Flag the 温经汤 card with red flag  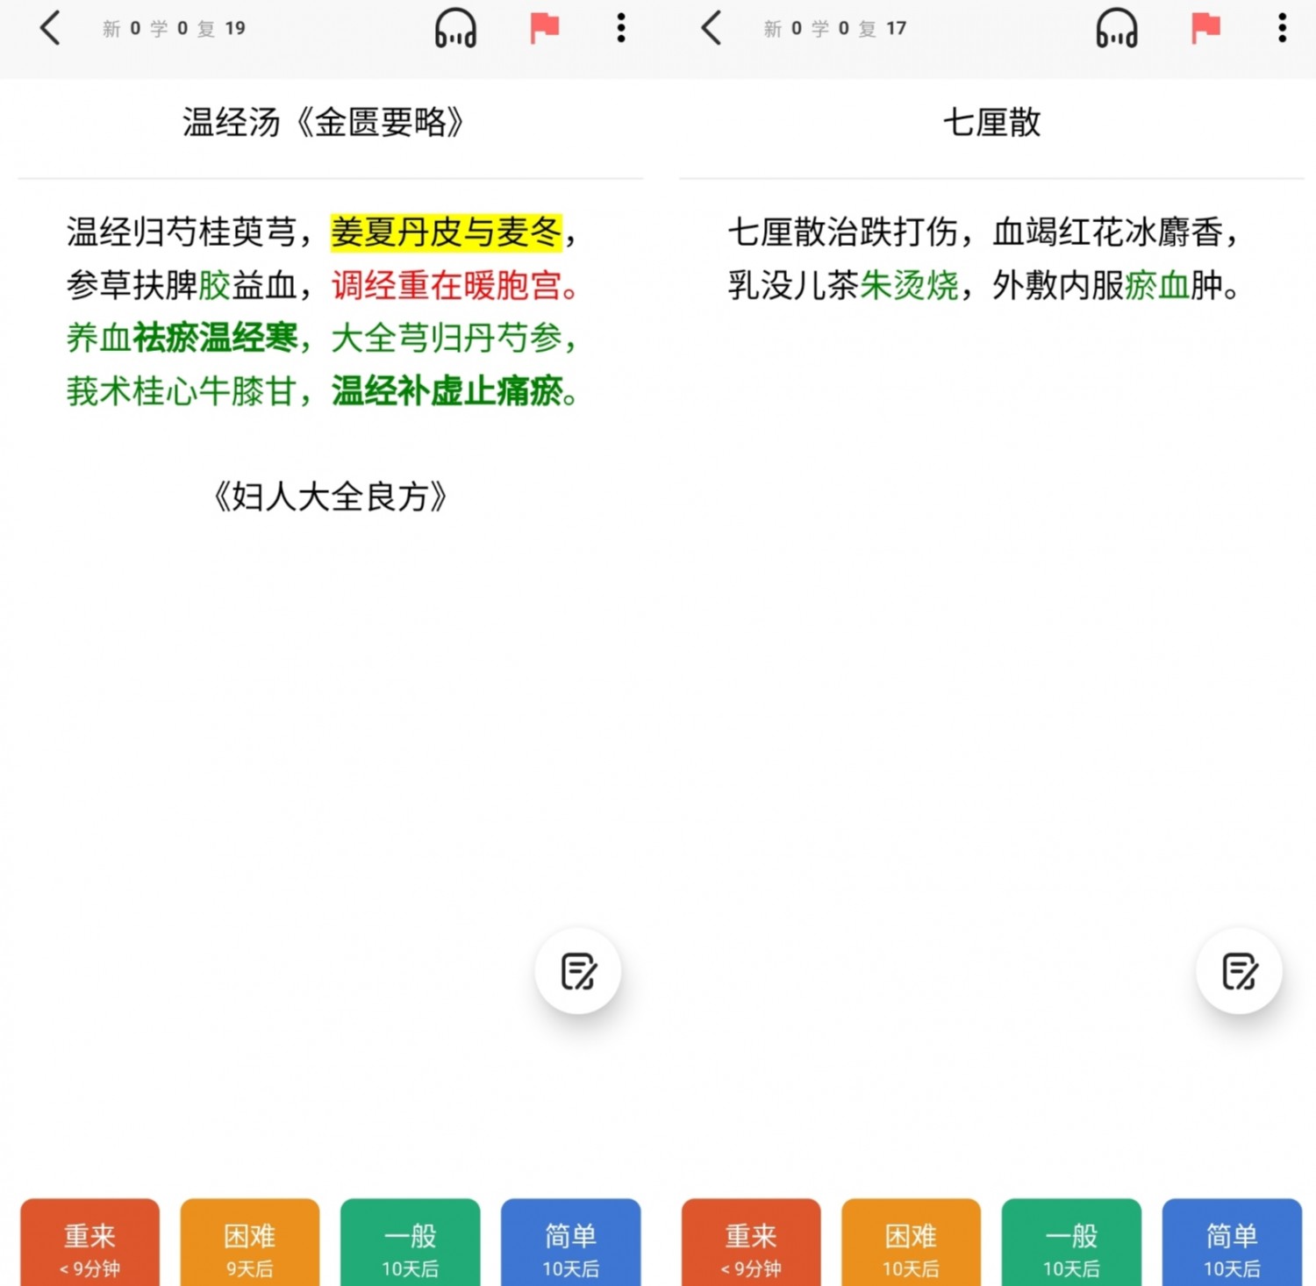(x=544, y=28)
